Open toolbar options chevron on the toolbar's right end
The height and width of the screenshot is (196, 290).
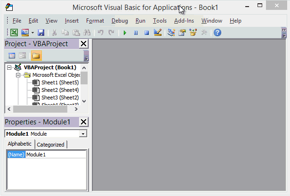284,33
